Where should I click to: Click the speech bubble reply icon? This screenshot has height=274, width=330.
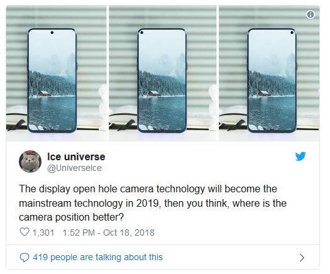(x=25, y=258)
